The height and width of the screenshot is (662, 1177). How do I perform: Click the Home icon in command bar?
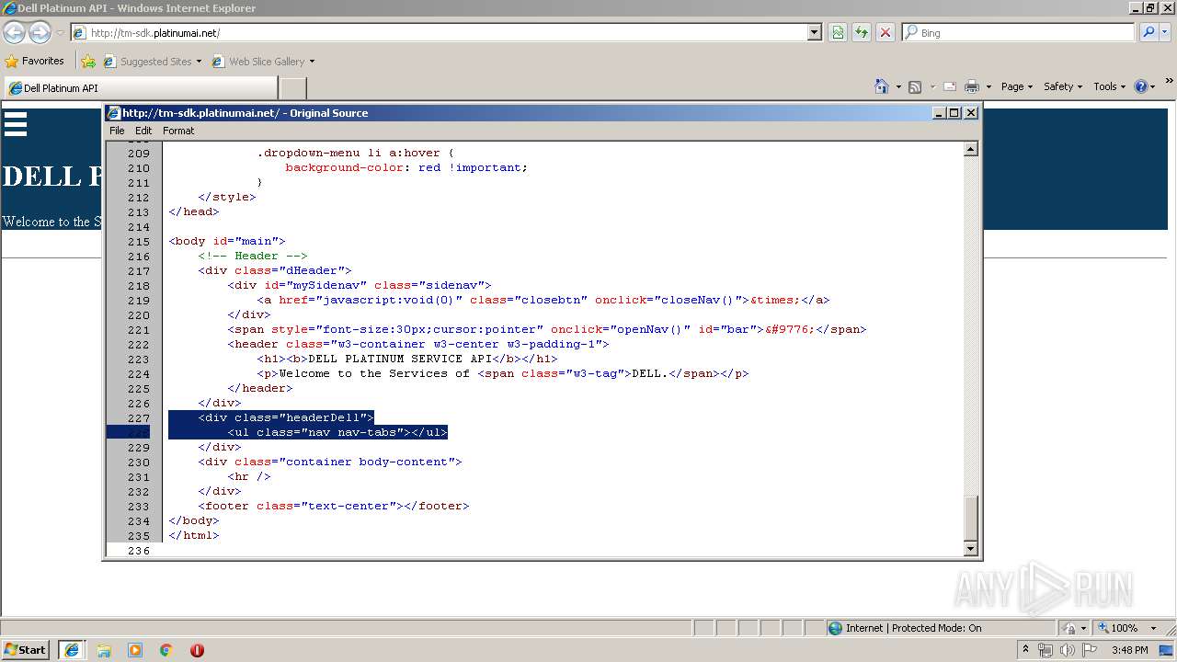coord(881,86)
